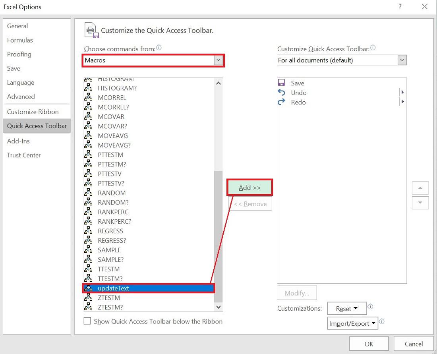Expand the Undo submenu arrow

[x=402, y=92]
